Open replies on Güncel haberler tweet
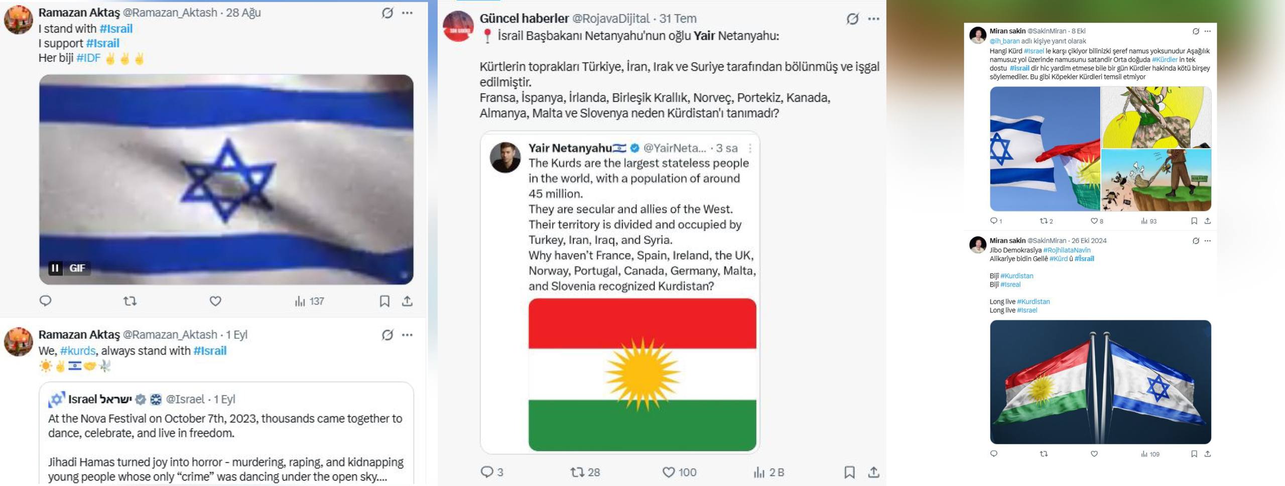 point(487,472)
